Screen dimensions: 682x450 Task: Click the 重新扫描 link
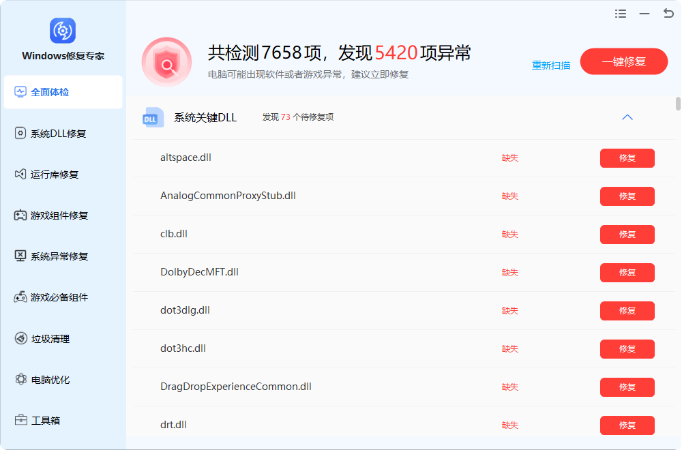pyautogui.click(x=551, y=65)
